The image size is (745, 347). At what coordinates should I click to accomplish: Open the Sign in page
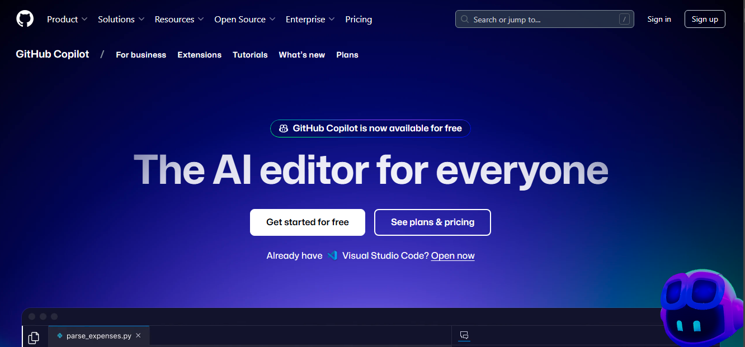[659, 19]
